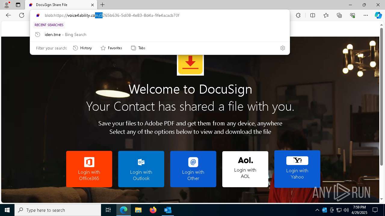This screenshot has width=385, height=216.
Task: Click the Outlook system tray icon
Action: click(325, 210)
